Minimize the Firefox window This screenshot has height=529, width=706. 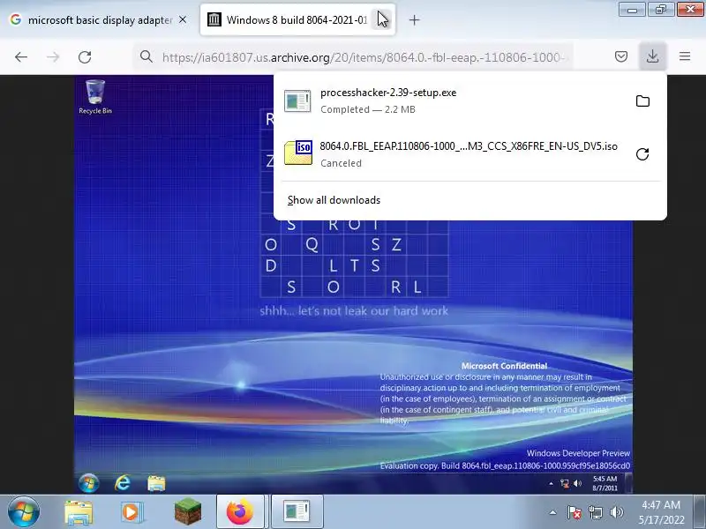(632, 10)
